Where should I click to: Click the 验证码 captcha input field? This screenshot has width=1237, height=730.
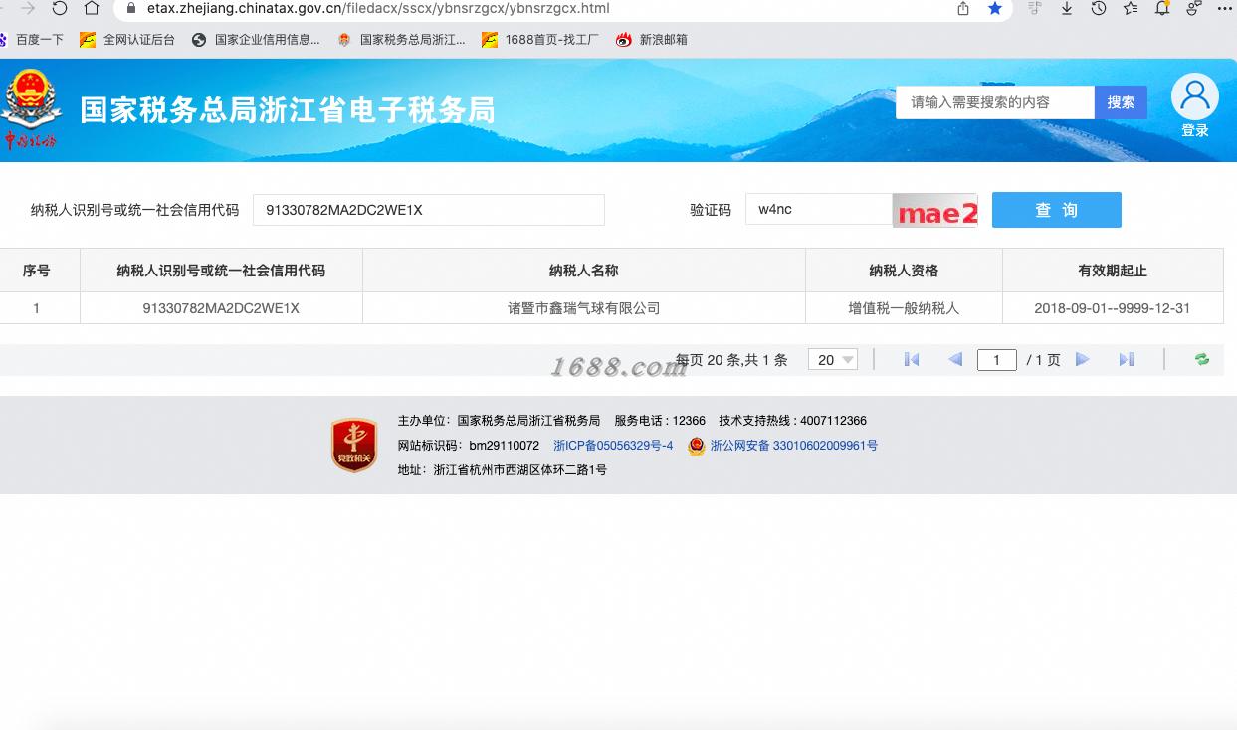pos(819,209)
